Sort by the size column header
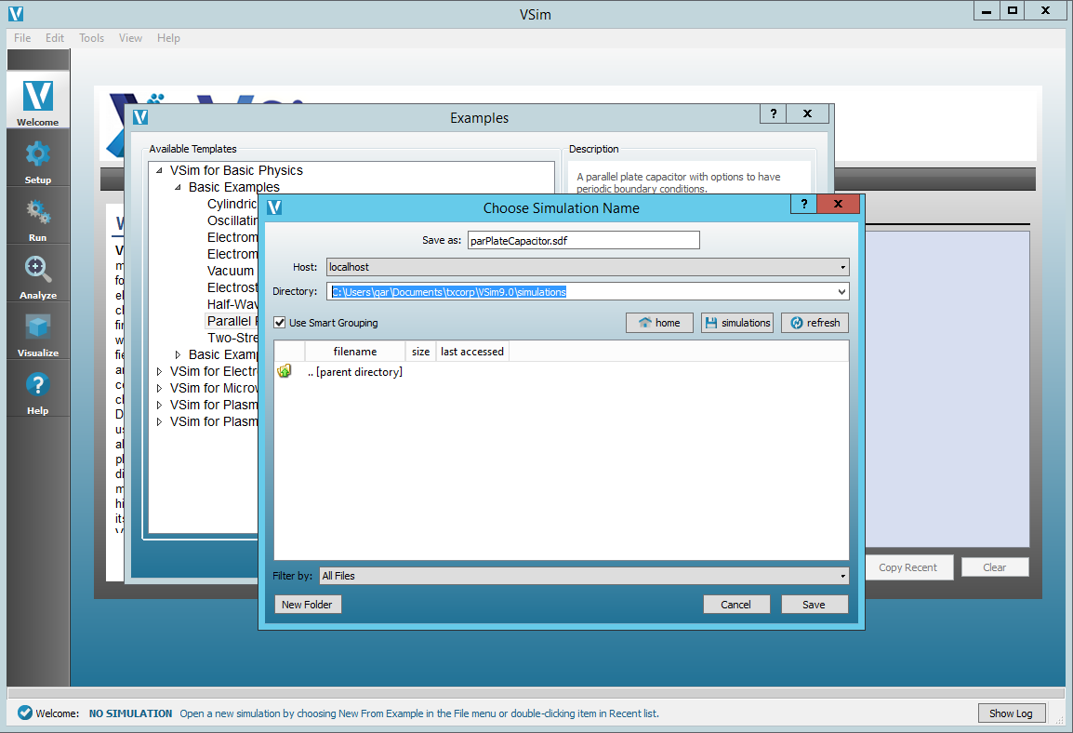 (420, 351)
